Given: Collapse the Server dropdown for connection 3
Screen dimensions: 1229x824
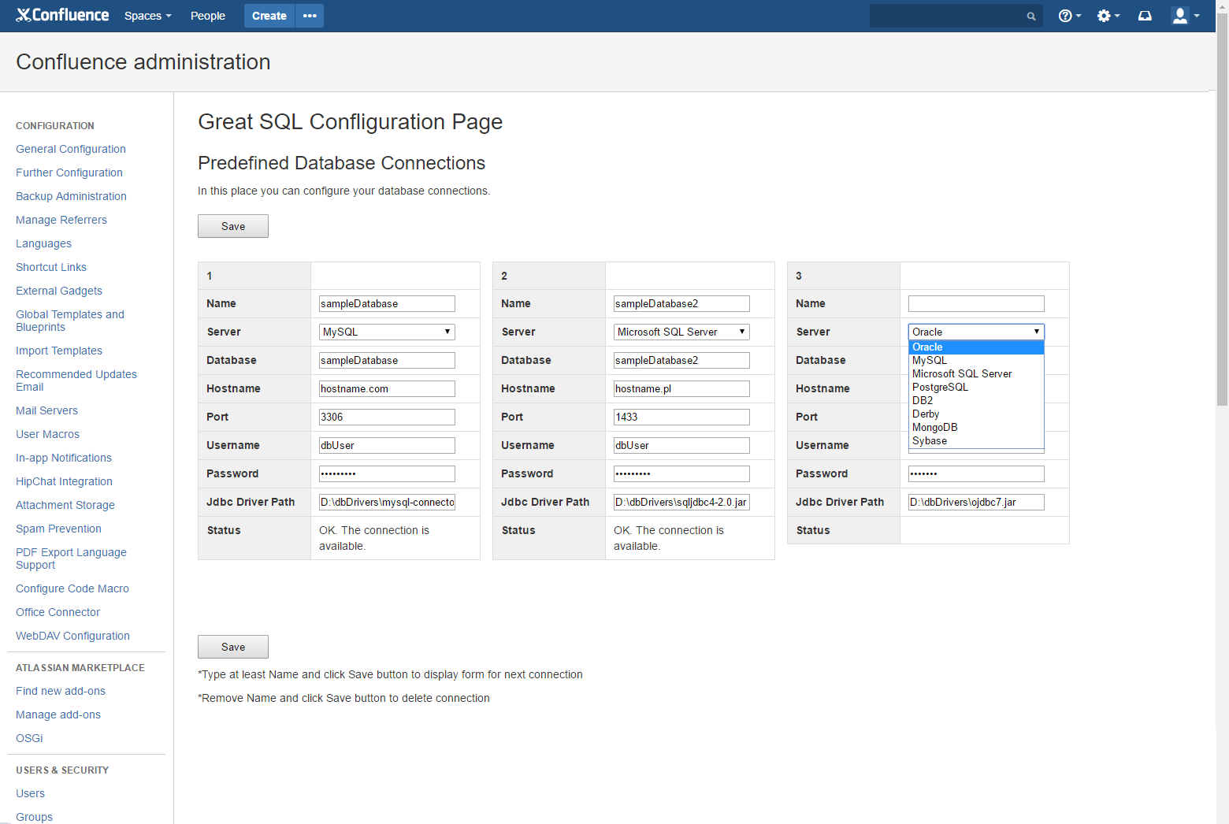Looking at the screenshot, I should click(x=976, y=332).
